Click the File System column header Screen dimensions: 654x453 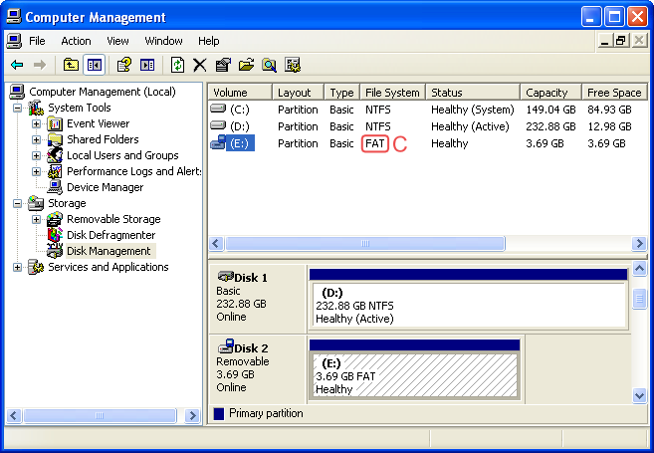392,93
